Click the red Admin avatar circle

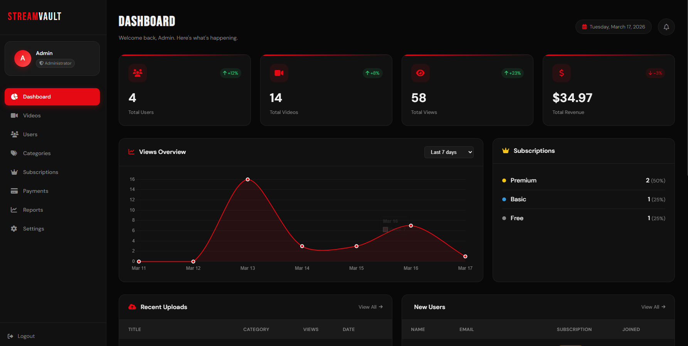click(x=23, y=59)
